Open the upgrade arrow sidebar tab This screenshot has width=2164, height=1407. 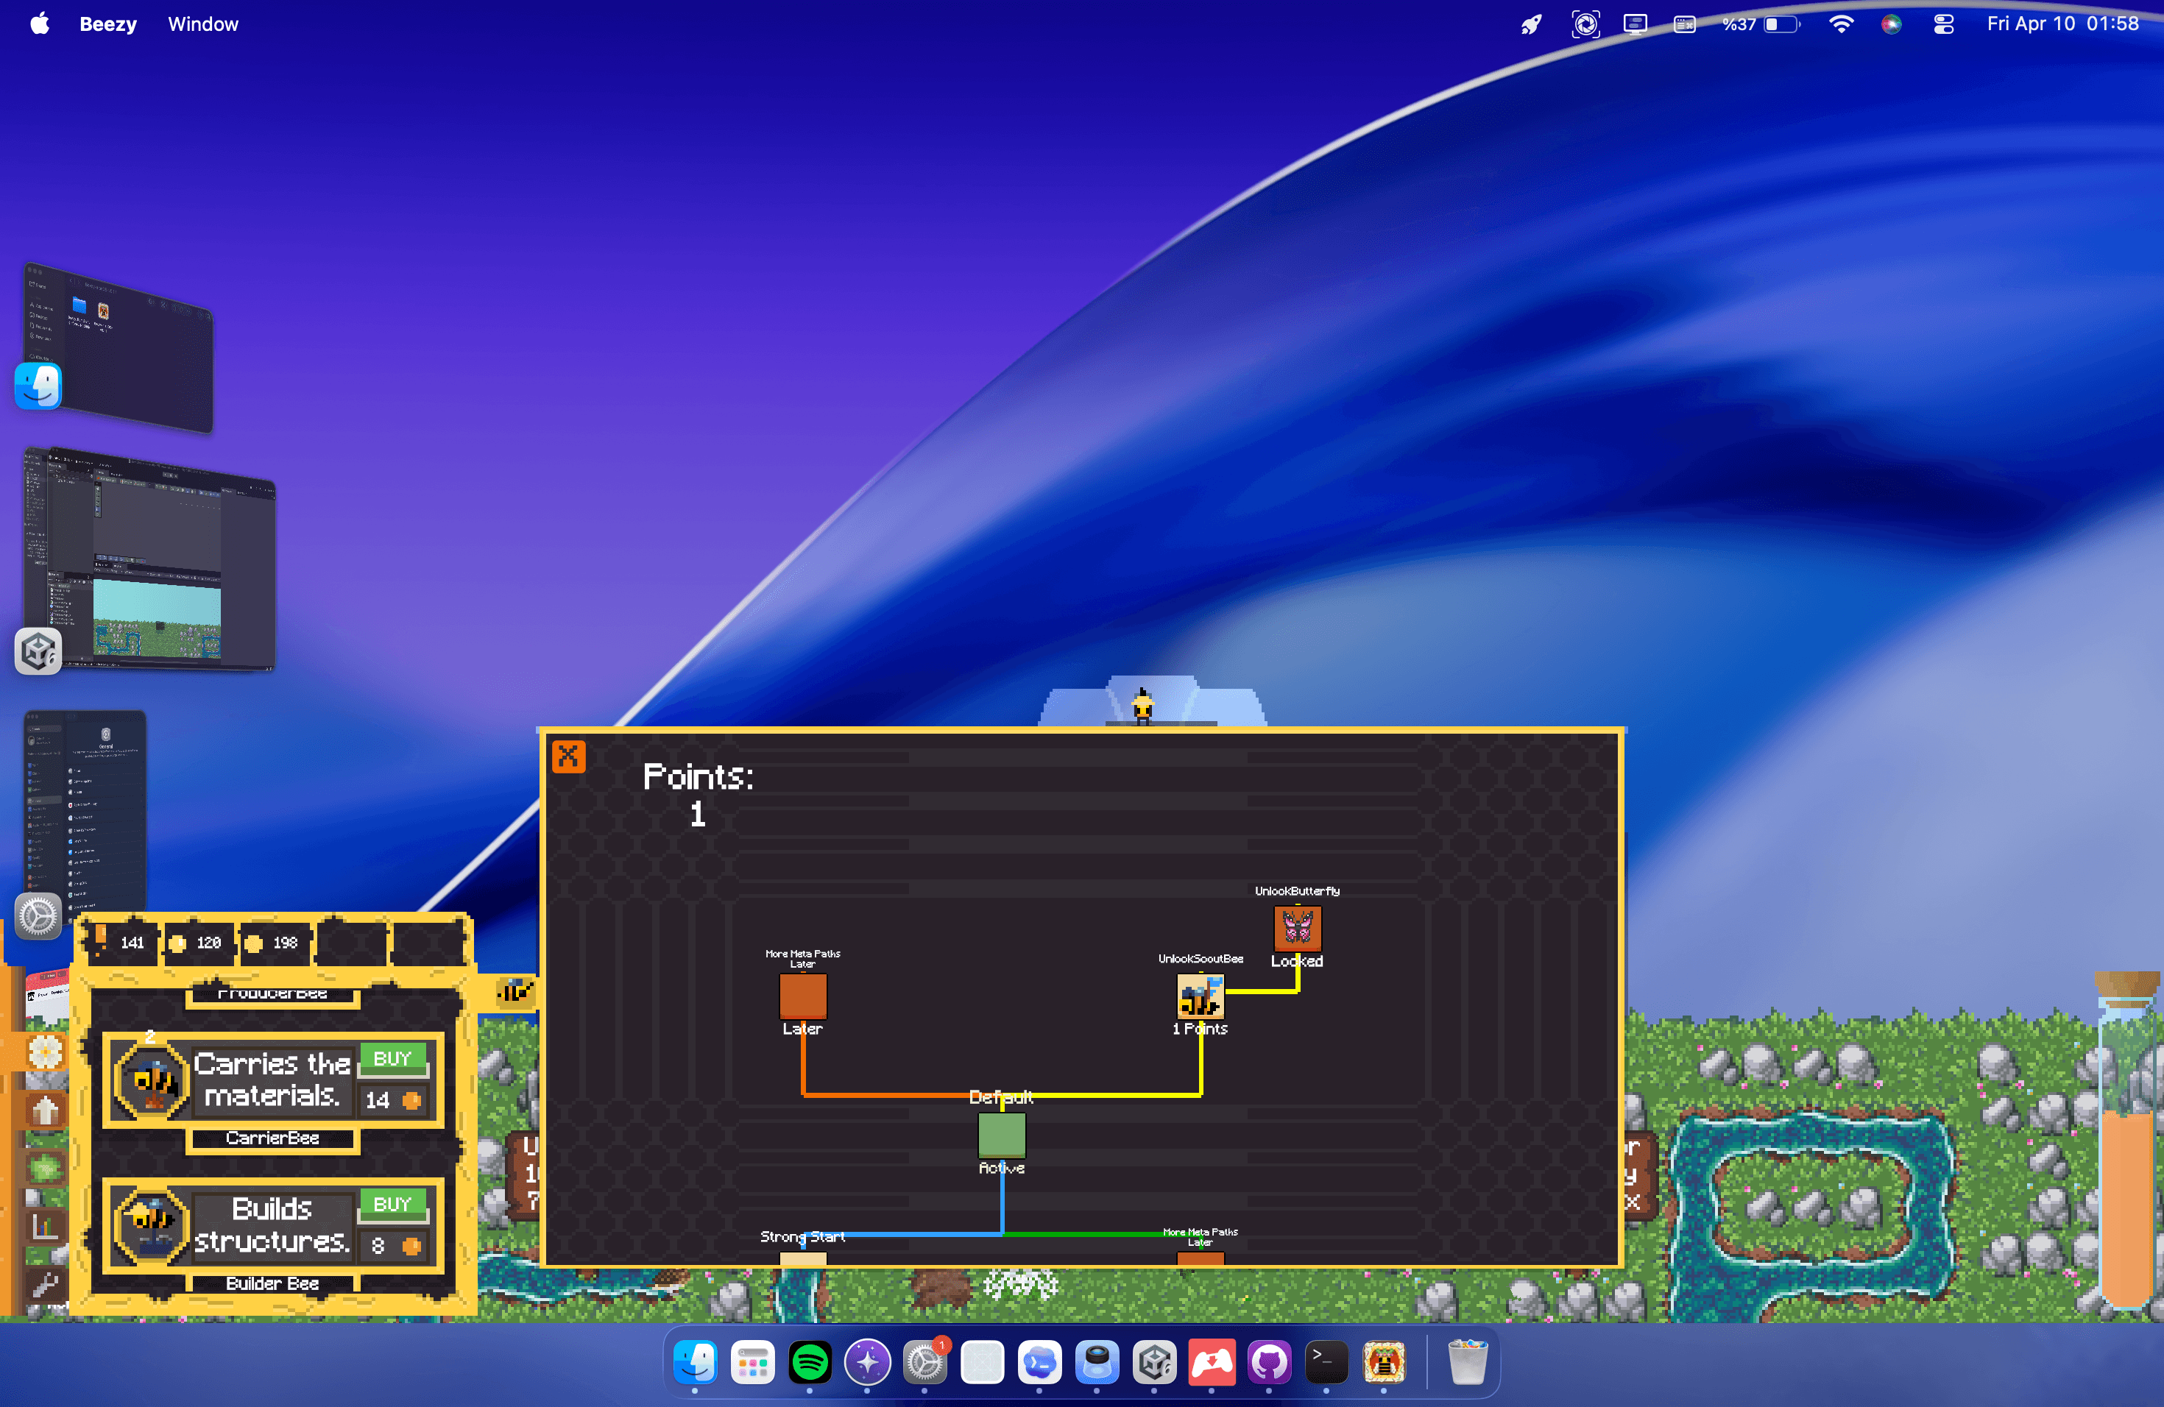tap(45, 1110)
